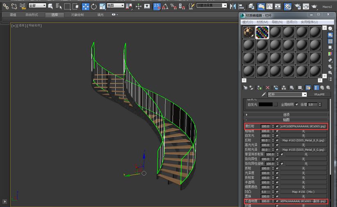The width and height of the screenshot is (337, 207).
Task: Toggle 折射 map enable checkbox
Action: pyautogui.click(x=277, y=168)
